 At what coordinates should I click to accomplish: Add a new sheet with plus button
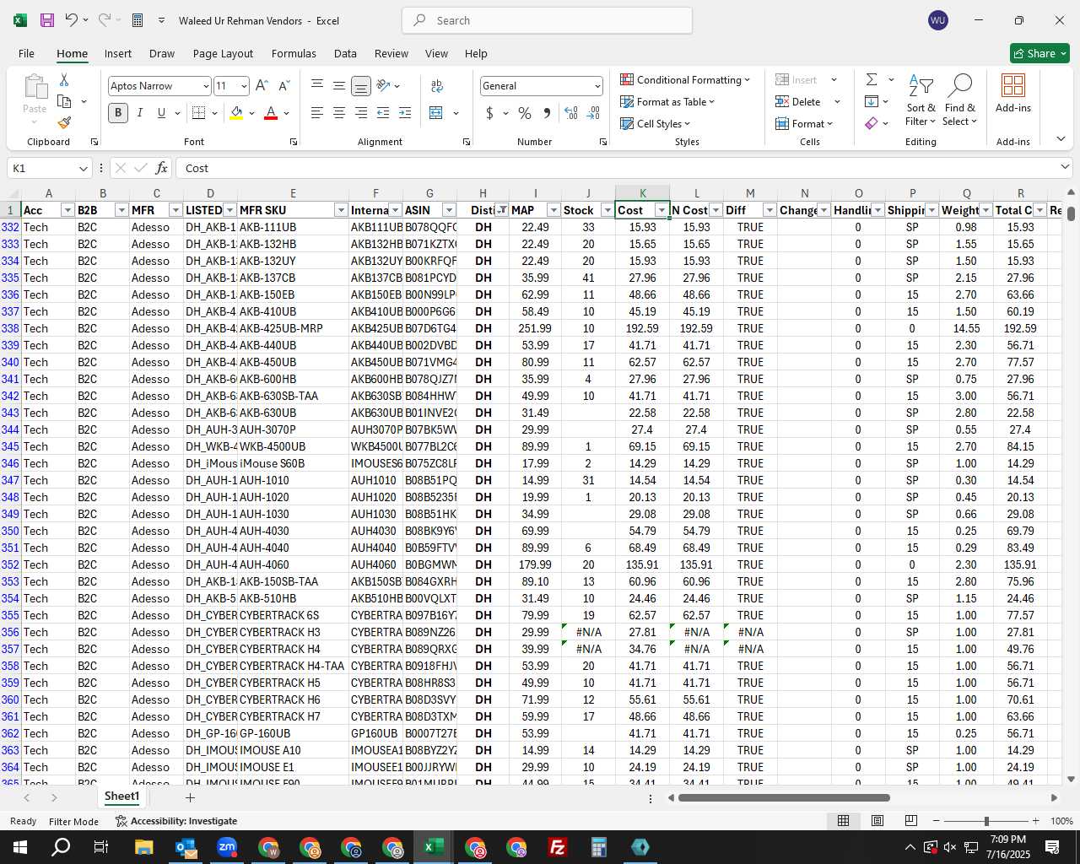[190, 797]
